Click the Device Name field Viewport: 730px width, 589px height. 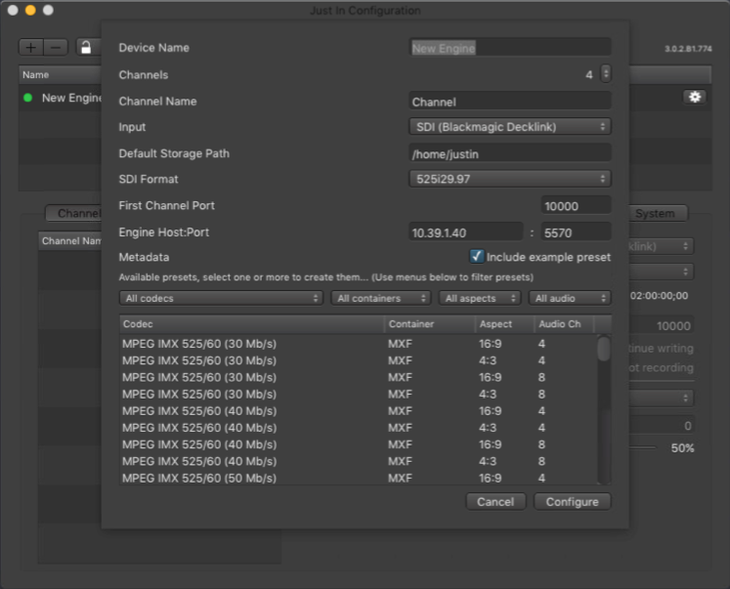coord(510,48)
